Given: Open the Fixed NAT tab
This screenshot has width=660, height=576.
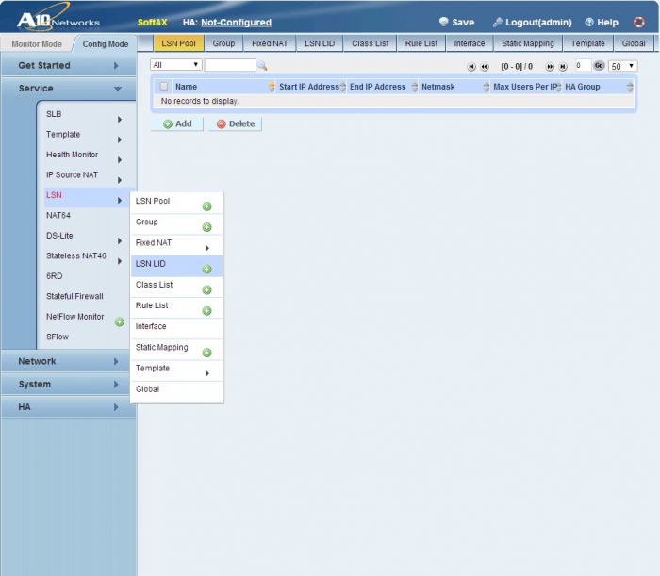Looking at the screenshot, I should 270,43.
